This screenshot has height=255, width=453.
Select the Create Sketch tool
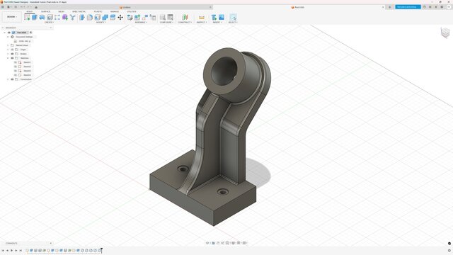(27, 17)
